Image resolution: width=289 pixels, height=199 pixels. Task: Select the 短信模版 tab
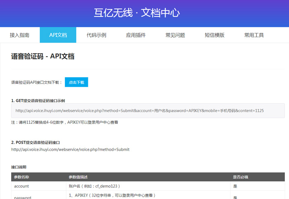[214, 35]
